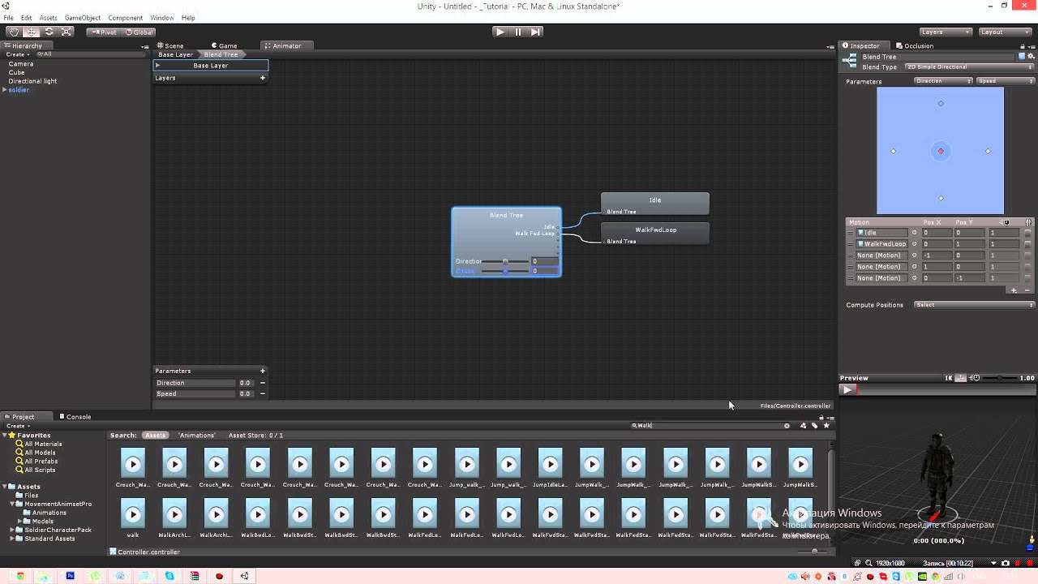This screenshot has height=584, width=1038.
Task: Add new parameter with Parameters plus button
Action: click(x=262, y=371)
